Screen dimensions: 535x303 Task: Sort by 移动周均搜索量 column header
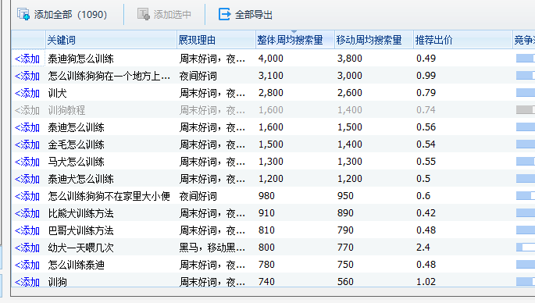[374, 40]
